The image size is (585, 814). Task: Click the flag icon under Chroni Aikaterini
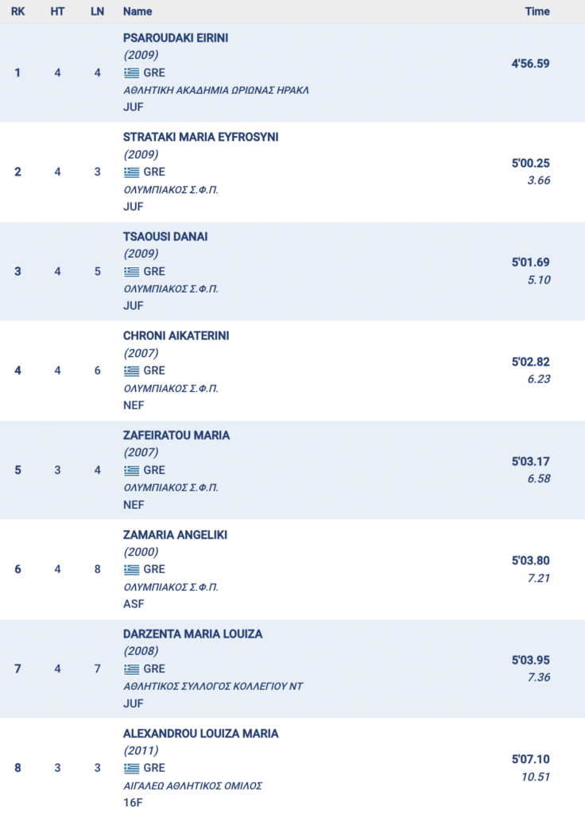click(131, 370)
